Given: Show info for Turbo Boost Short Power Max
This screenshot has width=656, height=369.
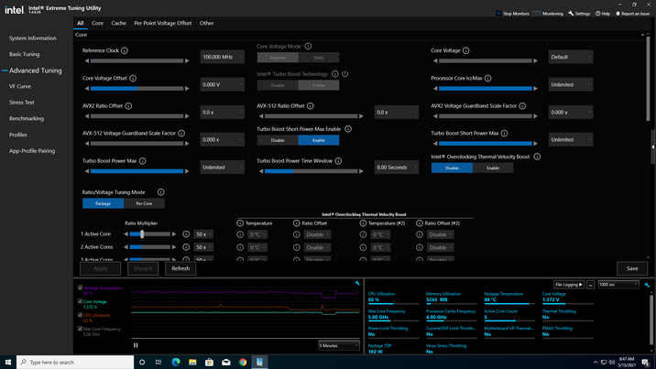Looking at the screenshot, I should tap(504, 134).
